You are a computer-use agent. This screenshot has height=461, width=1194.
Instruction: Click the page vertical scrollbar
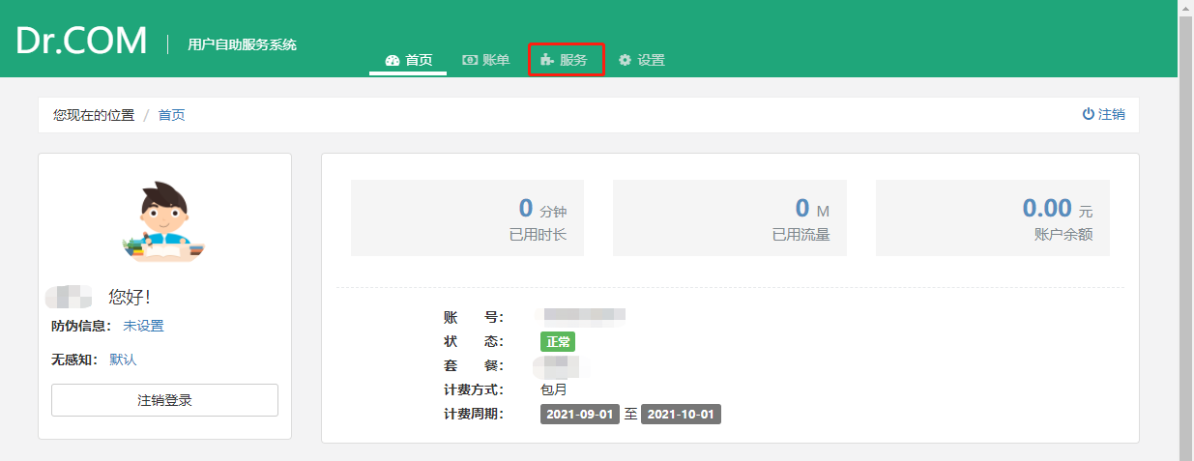[x=1185, y=232]
